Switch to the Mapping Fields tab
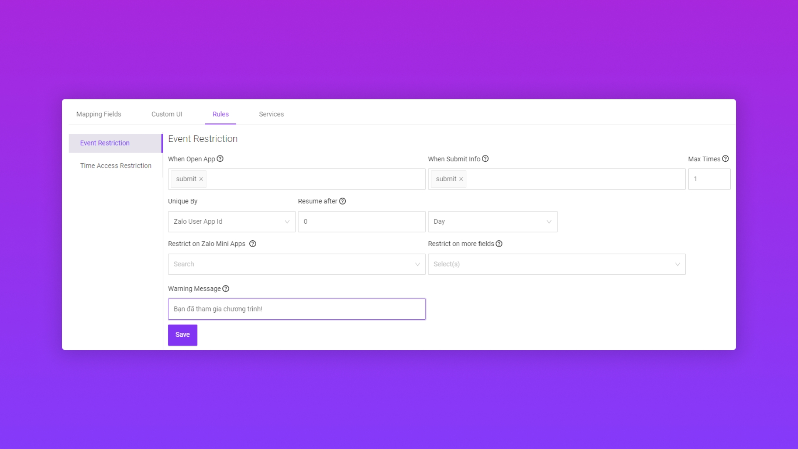Viewport: 798px width, 449px height. (99, 114)
